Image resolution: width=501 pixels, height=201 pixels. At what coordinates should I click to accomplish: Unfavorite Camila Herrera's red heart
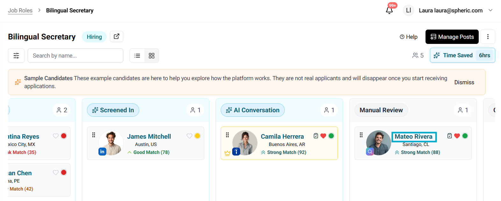[323, 136]
